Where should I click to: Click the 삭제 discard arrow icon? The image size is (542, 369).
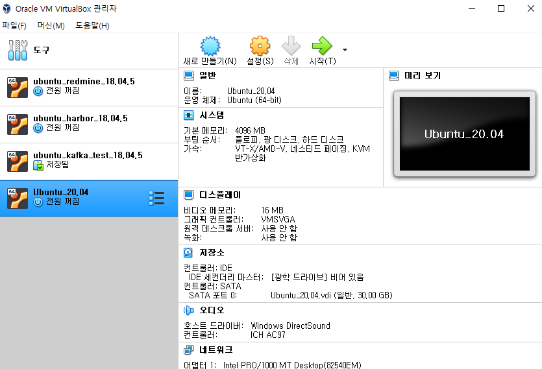[x=291, y=45]
